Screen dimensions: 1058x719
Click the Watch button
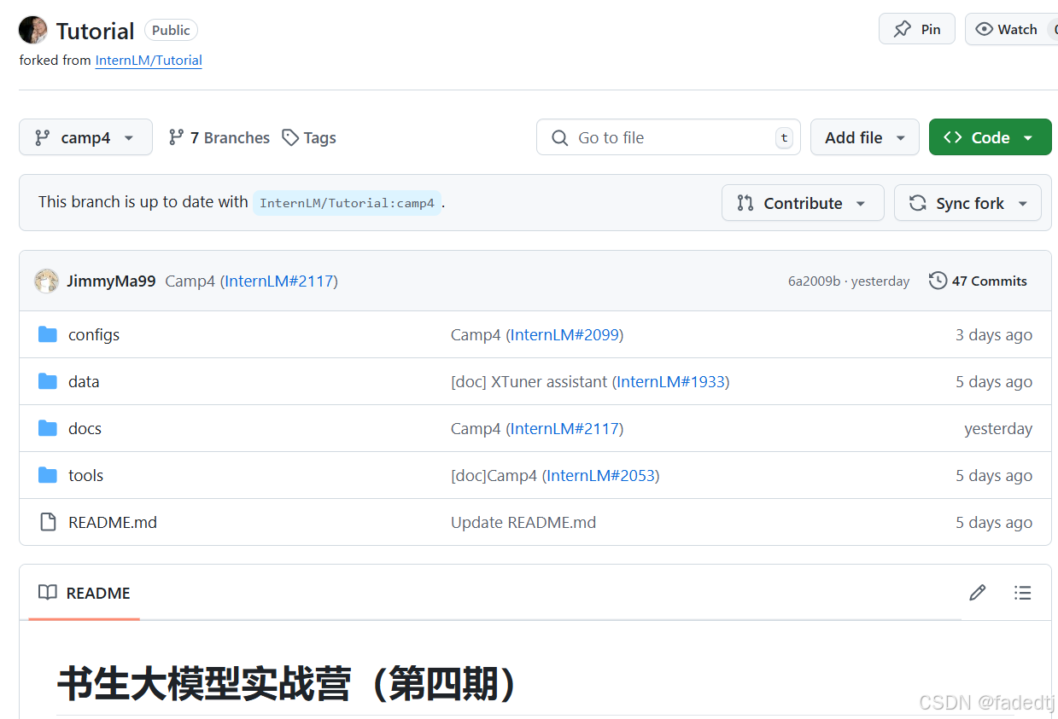coord(1011,29)
